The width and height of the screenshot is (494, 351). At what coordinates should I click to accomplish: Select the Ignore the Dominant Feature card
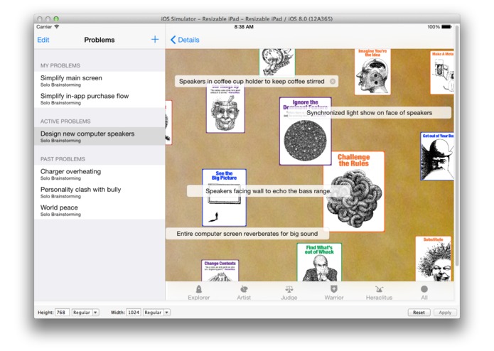[305, 131]
